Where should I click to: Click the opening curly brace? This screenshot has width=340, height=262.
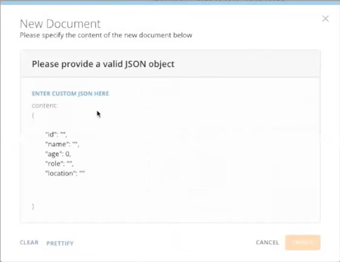click(33, 115)
